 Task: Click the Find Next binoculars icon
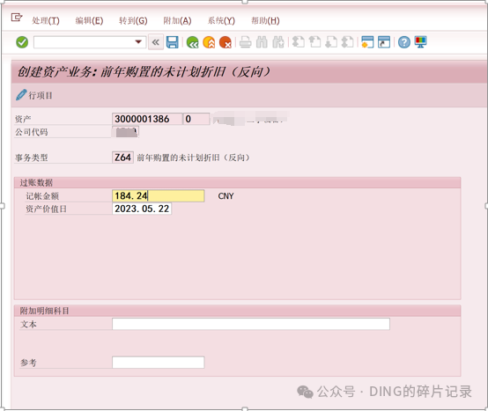pos(278,42)
